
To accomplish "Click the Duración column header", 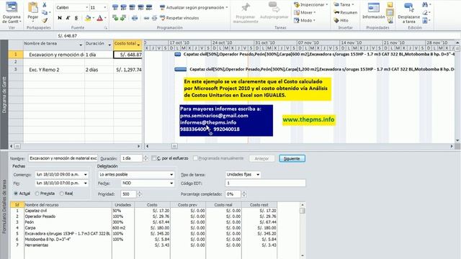I will pyautogui.click(x=99, y=45).
